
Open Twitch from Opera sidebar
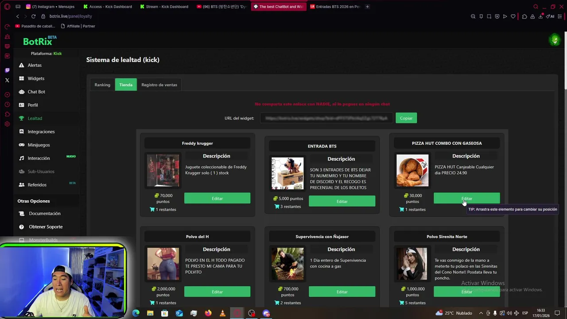(7, 70)
